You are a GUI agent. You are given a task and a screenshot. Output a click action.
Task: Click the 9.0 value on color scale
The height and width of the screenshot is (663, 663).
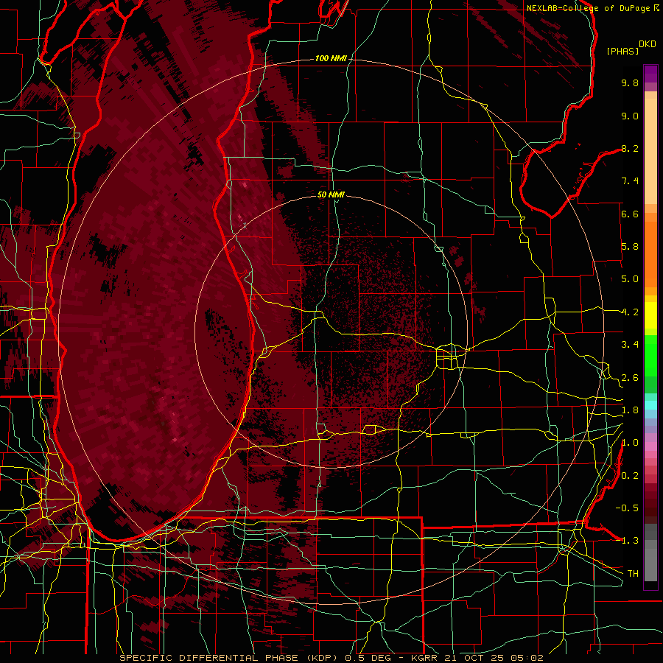630,116
